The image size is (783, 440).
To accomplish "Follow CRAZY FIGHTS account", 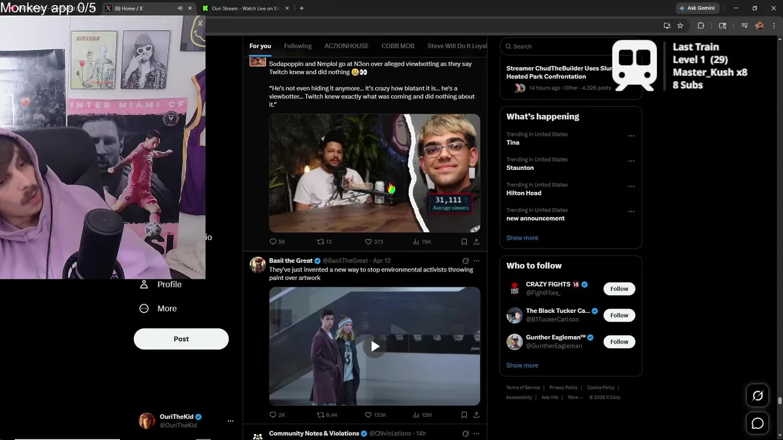I will pyautogui.click(x=619, y=289).
